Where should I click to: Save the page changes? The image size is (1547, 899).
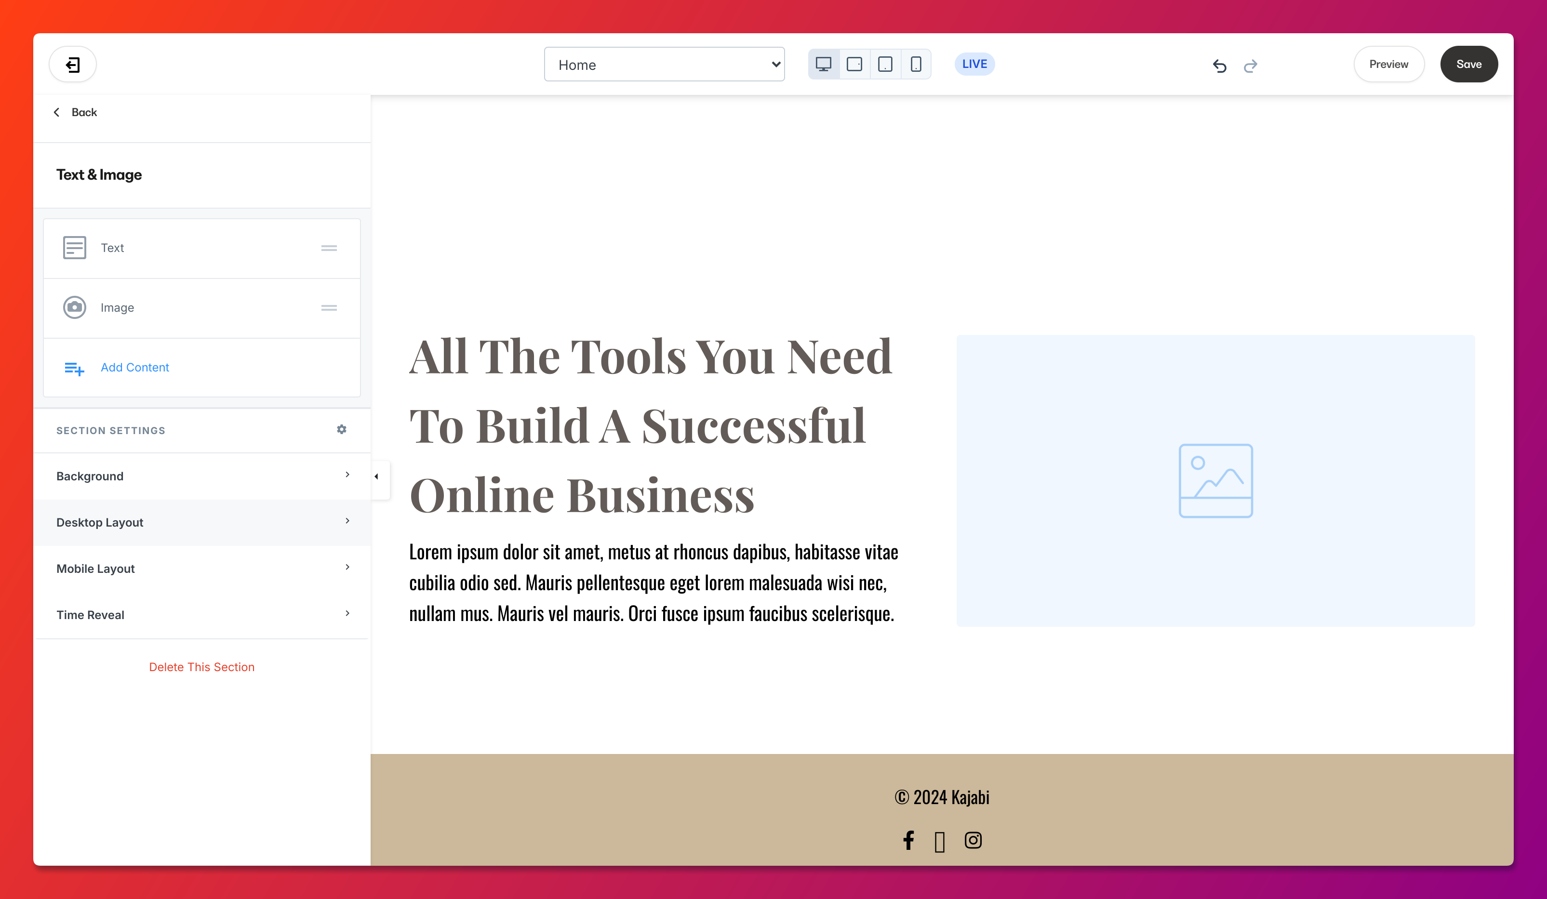[1468, 65]
